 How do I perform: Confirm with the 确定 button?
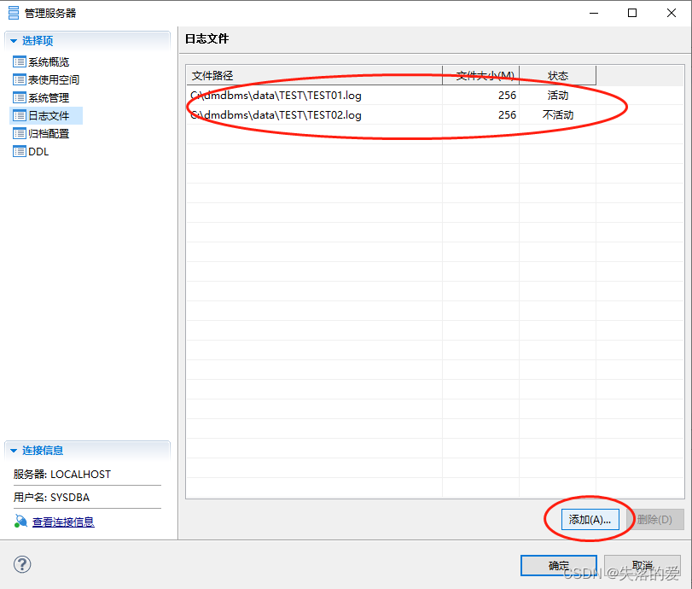559,566
